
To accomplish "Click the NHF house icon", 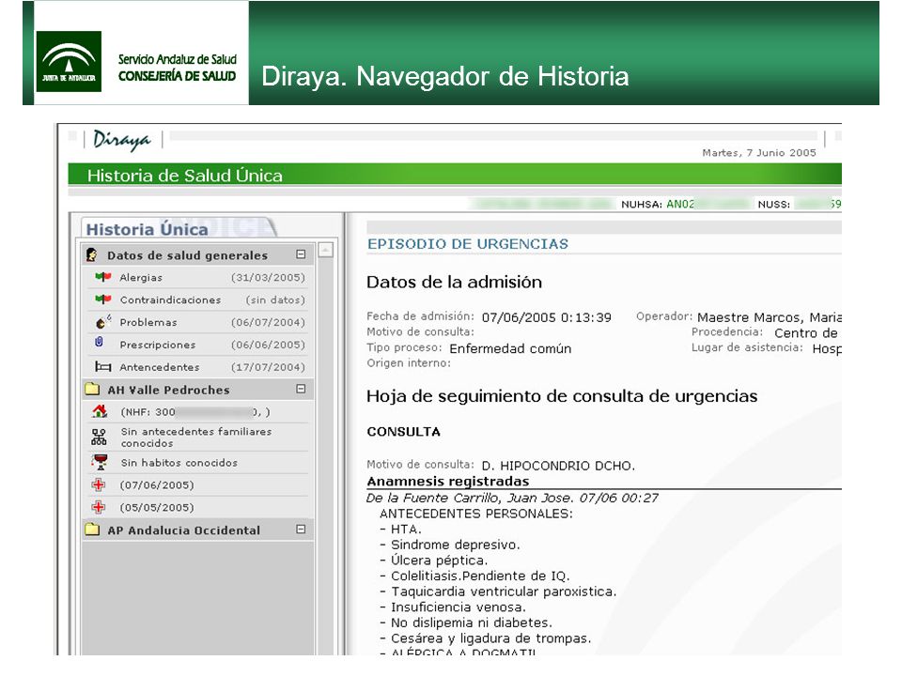I will click(100, 411).
